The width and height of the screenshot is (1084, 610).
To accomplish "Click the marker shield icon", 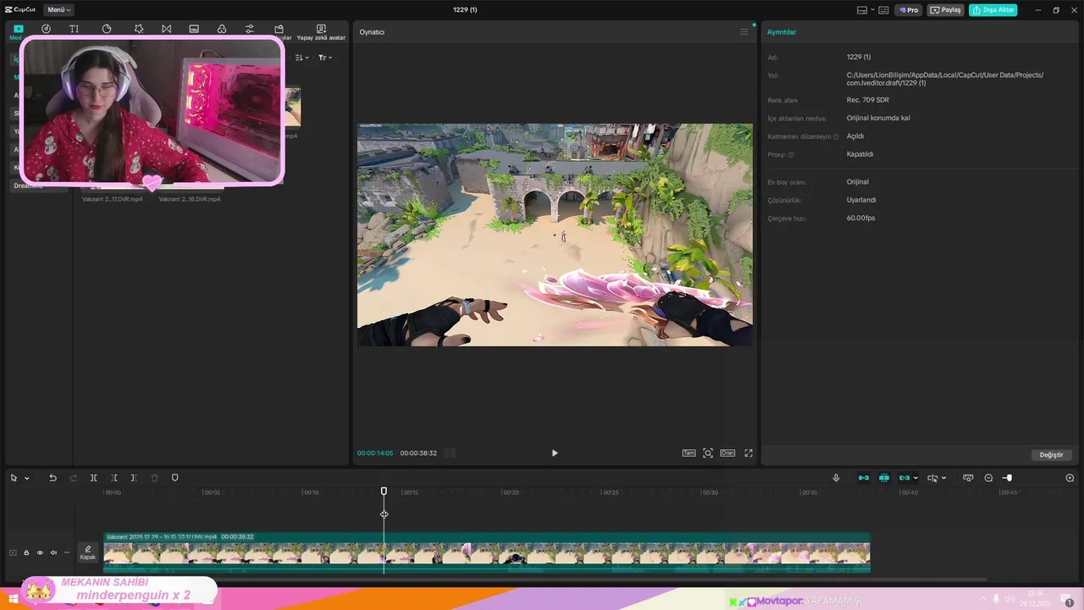I will 175,478.
